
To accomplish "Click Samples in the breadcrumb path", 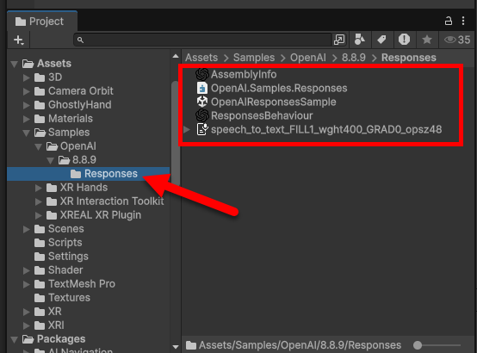I will click(254, 58).
